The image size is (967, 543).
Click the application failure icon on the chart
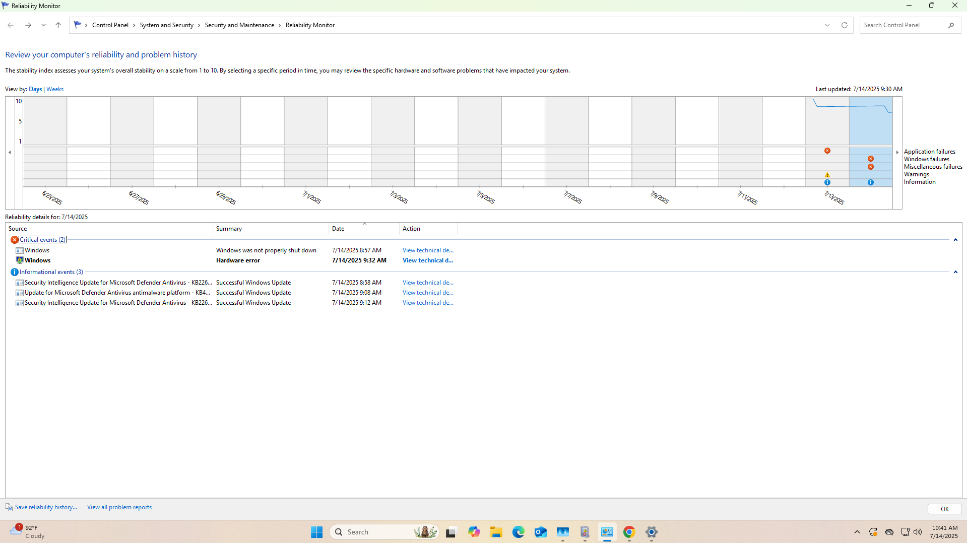point(827,151)
